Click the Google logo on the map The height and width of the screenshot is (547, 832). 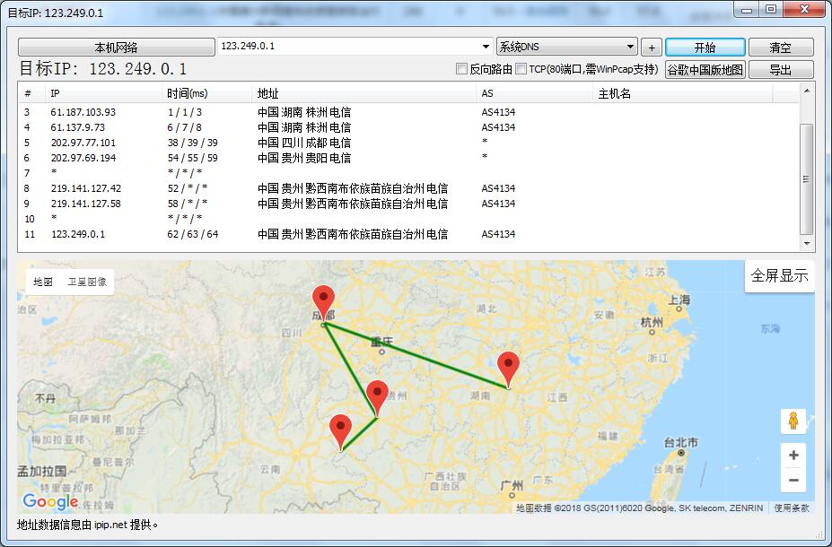coord(48,501)
